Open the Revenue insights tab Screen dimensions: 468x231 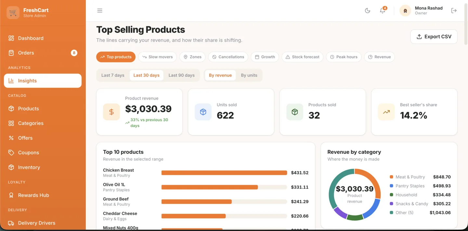(379, 57)
